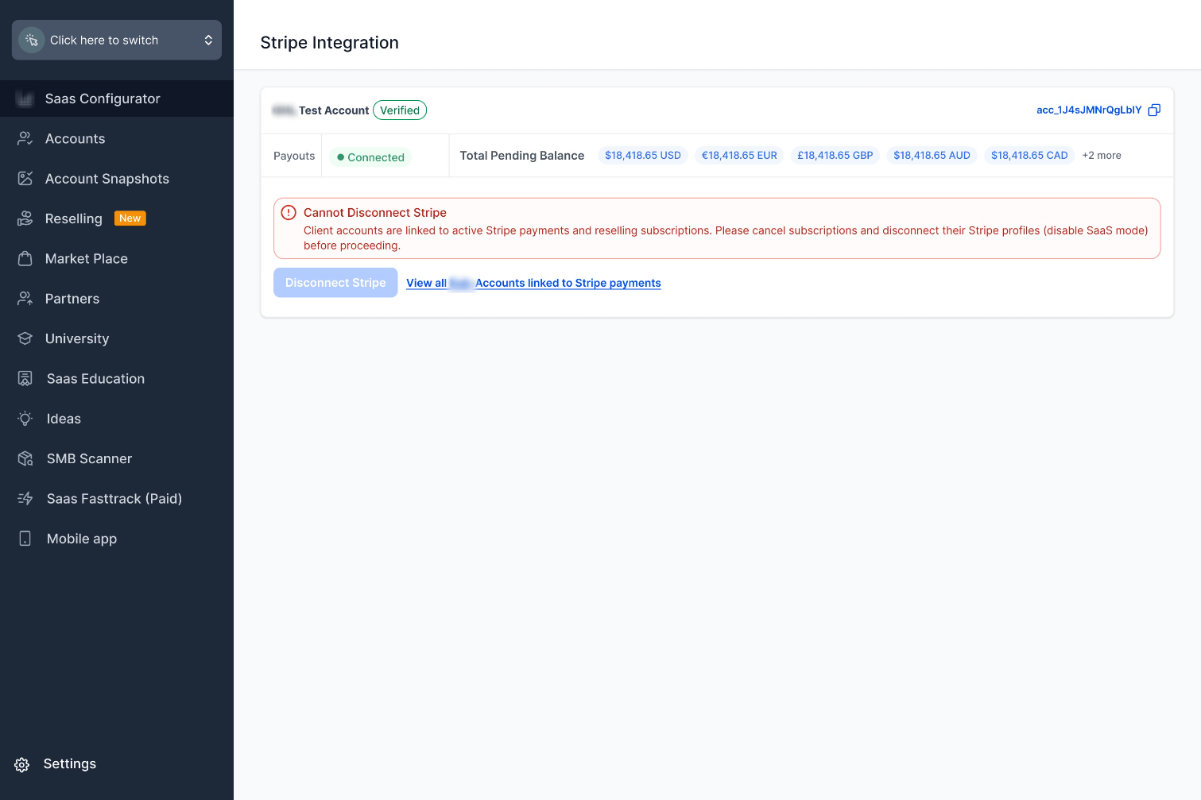Click Cannot Disconnect Stripe heading

pyautogui.click(x=375, y=213)
